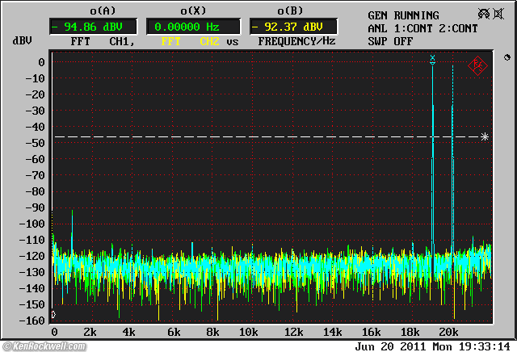The height and width of the screenshot is (352, 517).
Task: Click the small circle icon right of graph
Action: 506,58
